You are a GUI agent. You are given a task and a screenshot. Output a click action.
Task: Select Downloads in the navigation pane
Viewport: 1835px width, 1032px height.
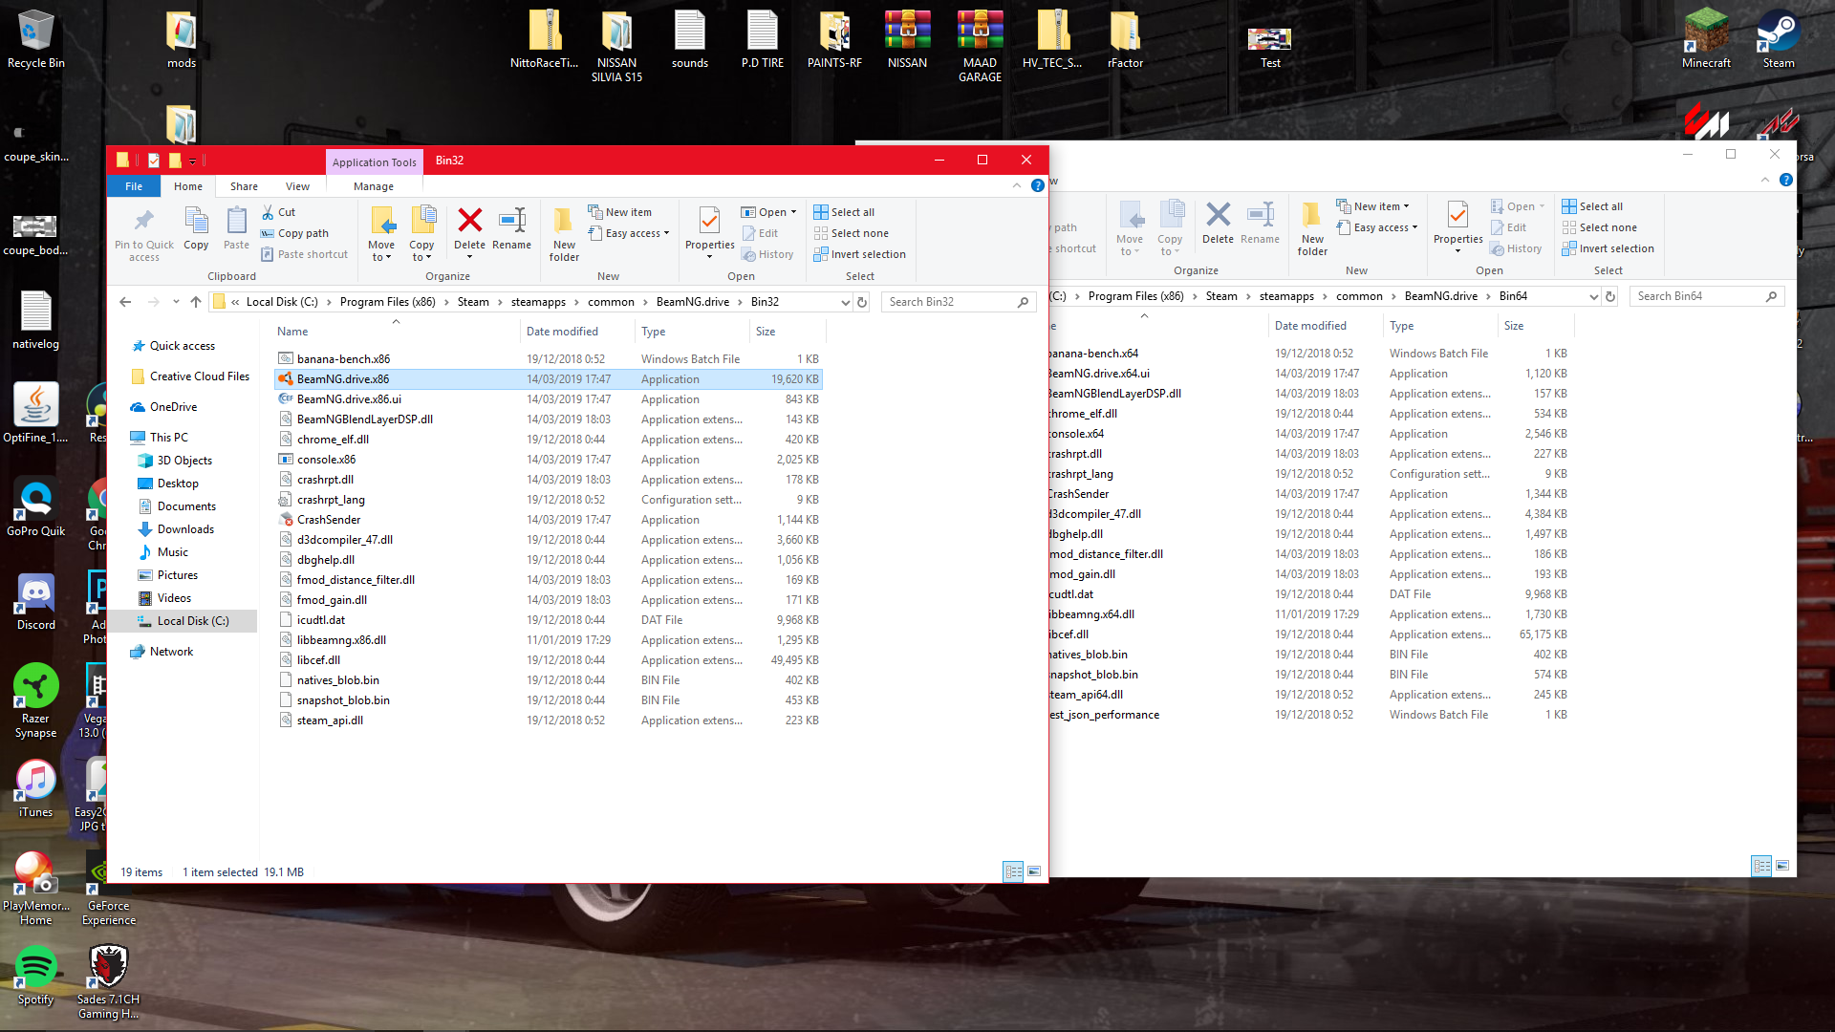pyautogui.click(x=185, y=529)
